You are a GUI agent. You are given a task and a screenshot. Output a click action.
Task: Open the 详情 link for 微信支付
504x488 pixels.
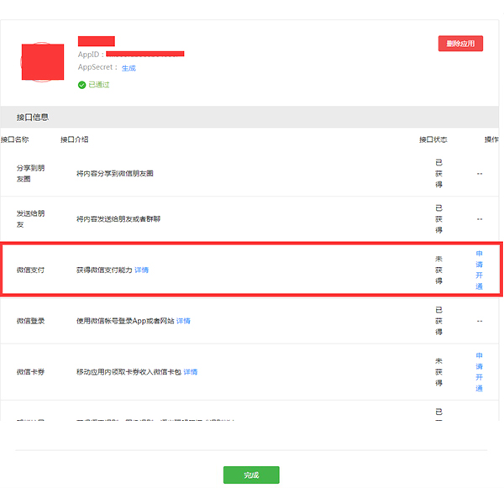(142, 270)
